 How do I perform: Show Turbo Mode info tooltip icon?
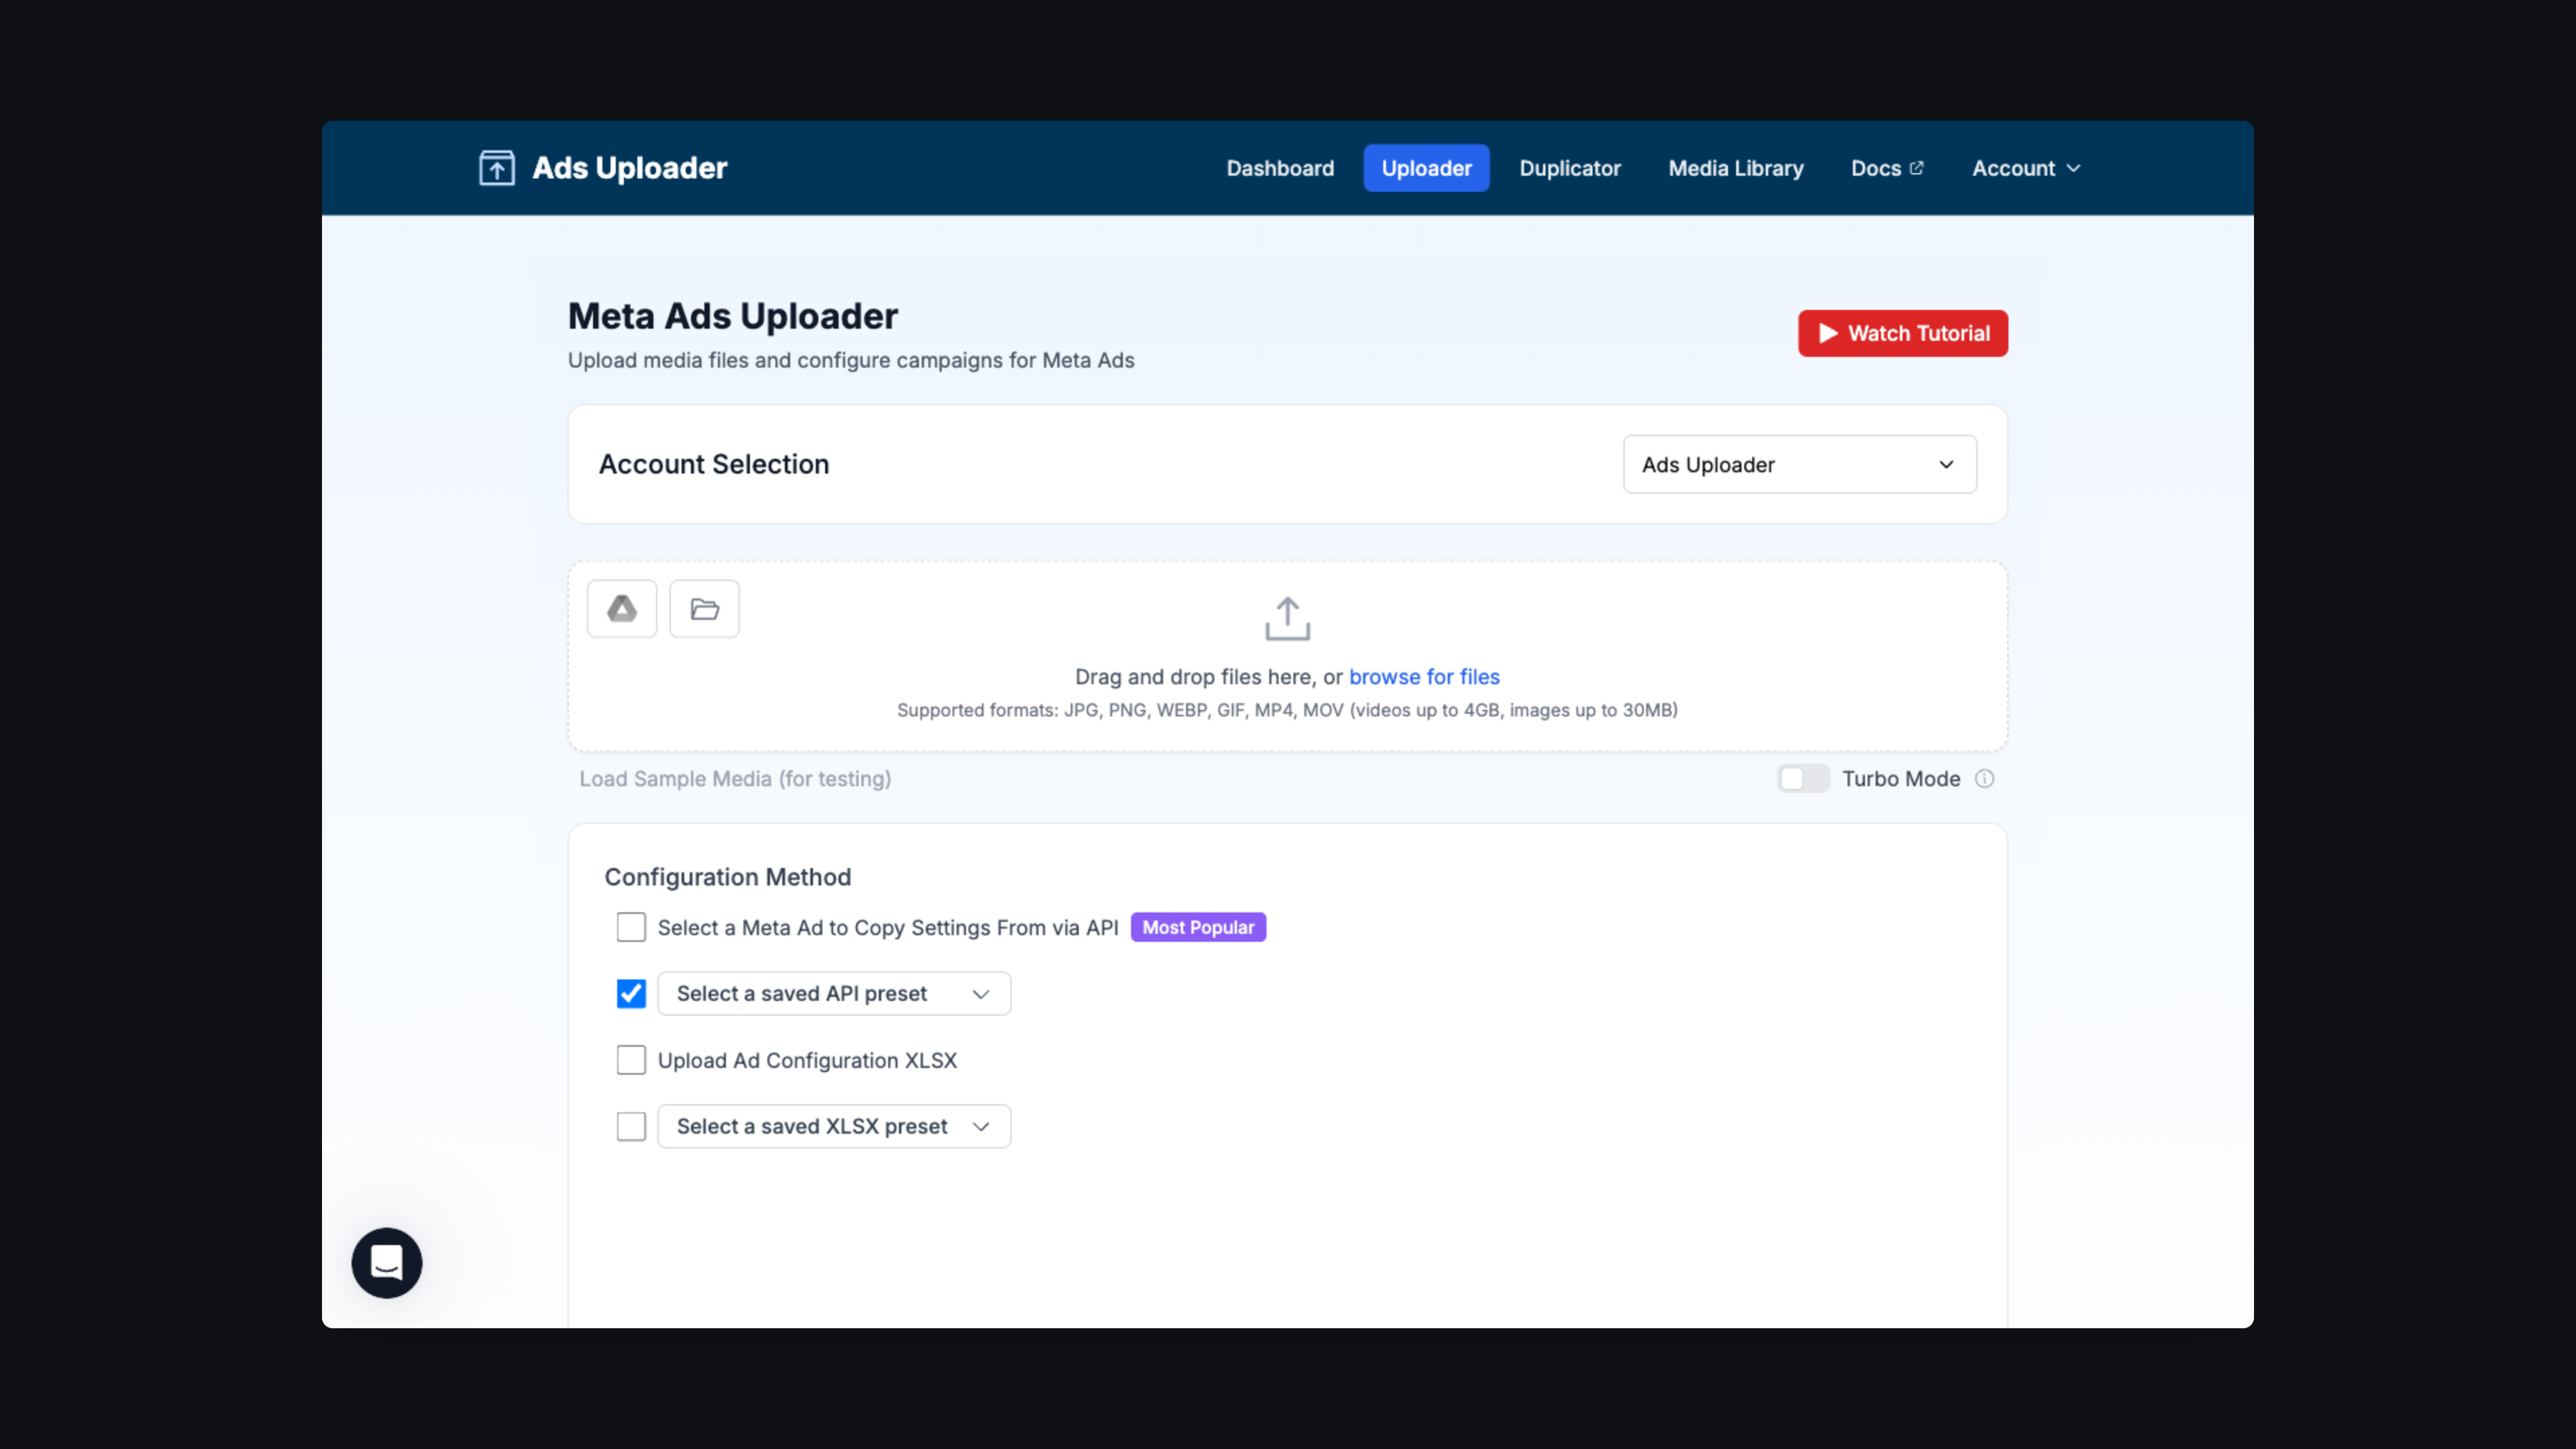1984,779
